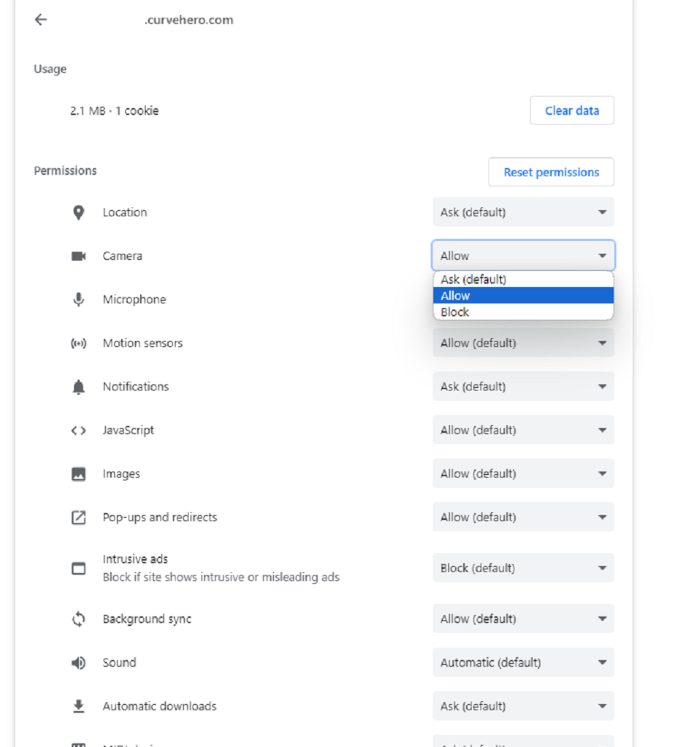Open the Motion sensors permission dropdown
The image size is (696, 747).
(523, 343)
